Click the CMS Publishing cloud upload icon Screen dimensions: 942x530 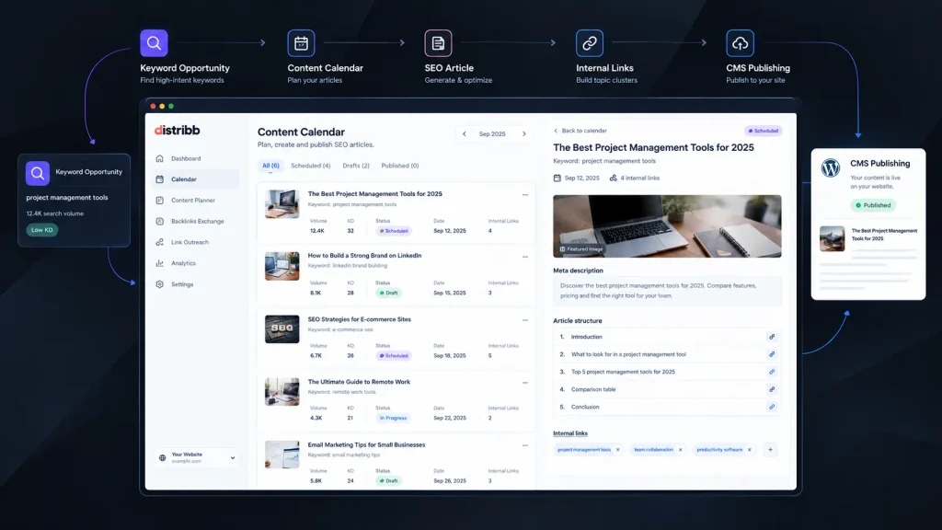tap(740, 43)
